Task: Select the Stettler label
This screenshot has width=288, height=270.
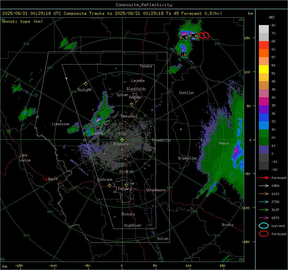Action: tap(187, 93)
